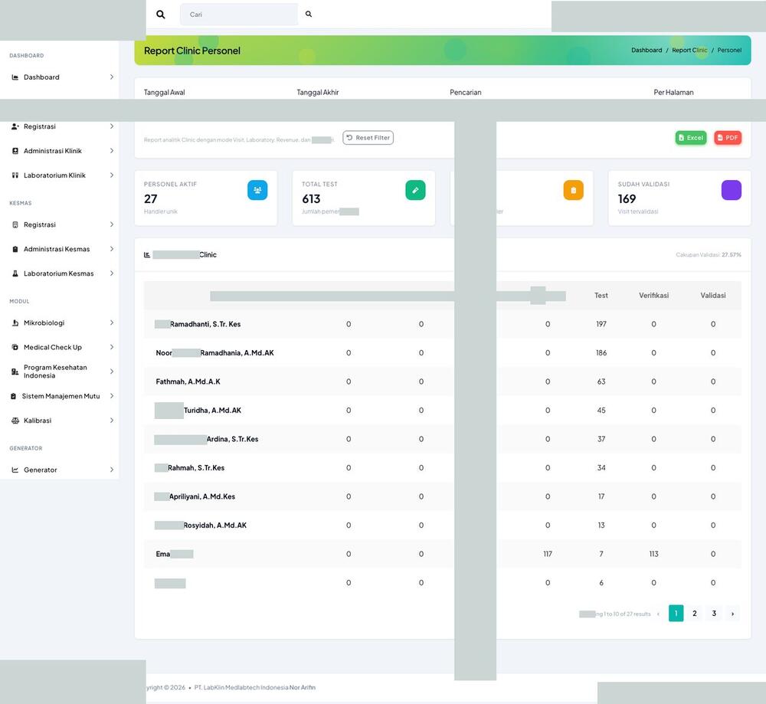Click Dashboard breadcrumb link
This screenshot has height=704, width=766.
point(647,51)
